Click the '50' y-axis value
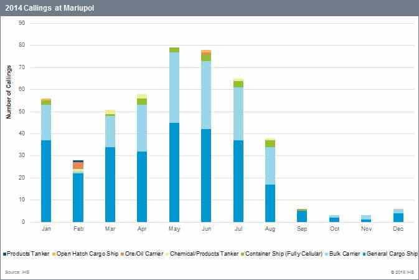The width and height of the screenshot is (419, 280). point(22,112)
